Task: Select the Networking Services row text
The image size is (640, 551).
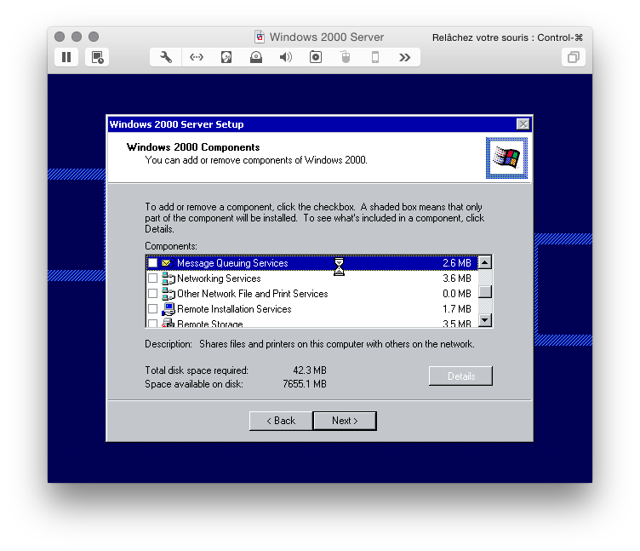Action: pyautogui.click(x=219, y=278)
